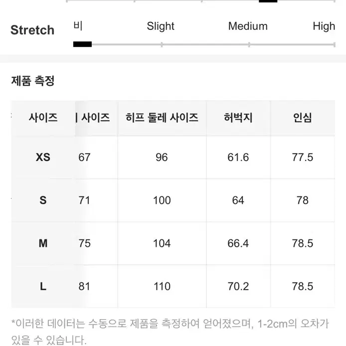Click the L size row label
The width and height of the screenshot is (346, 346).
(x=43, y=286)
